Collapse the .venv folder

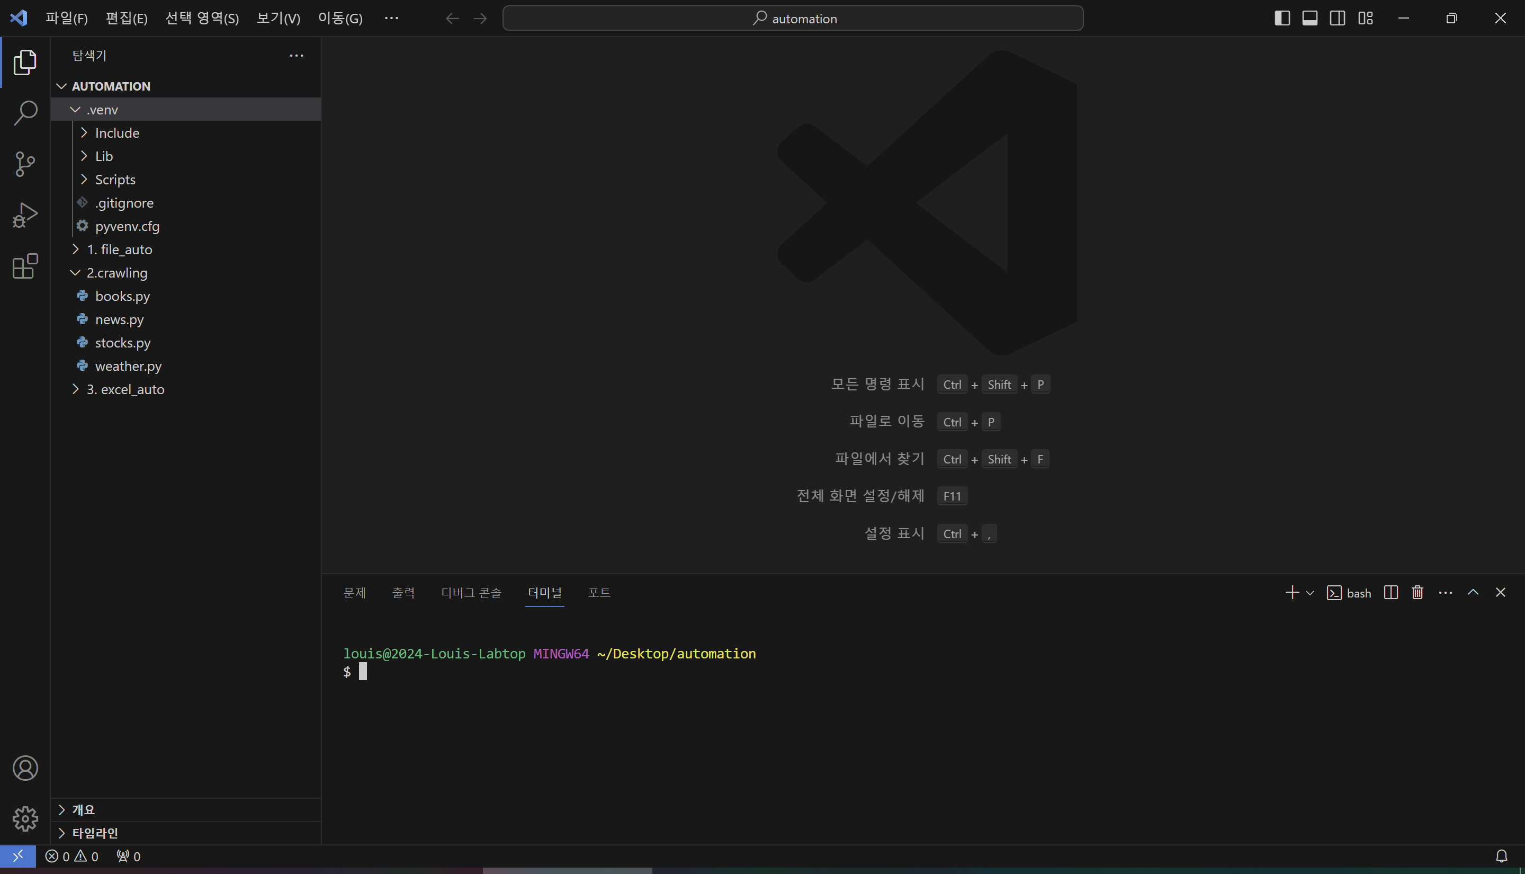pyautogui.click(x=186, y=110)
